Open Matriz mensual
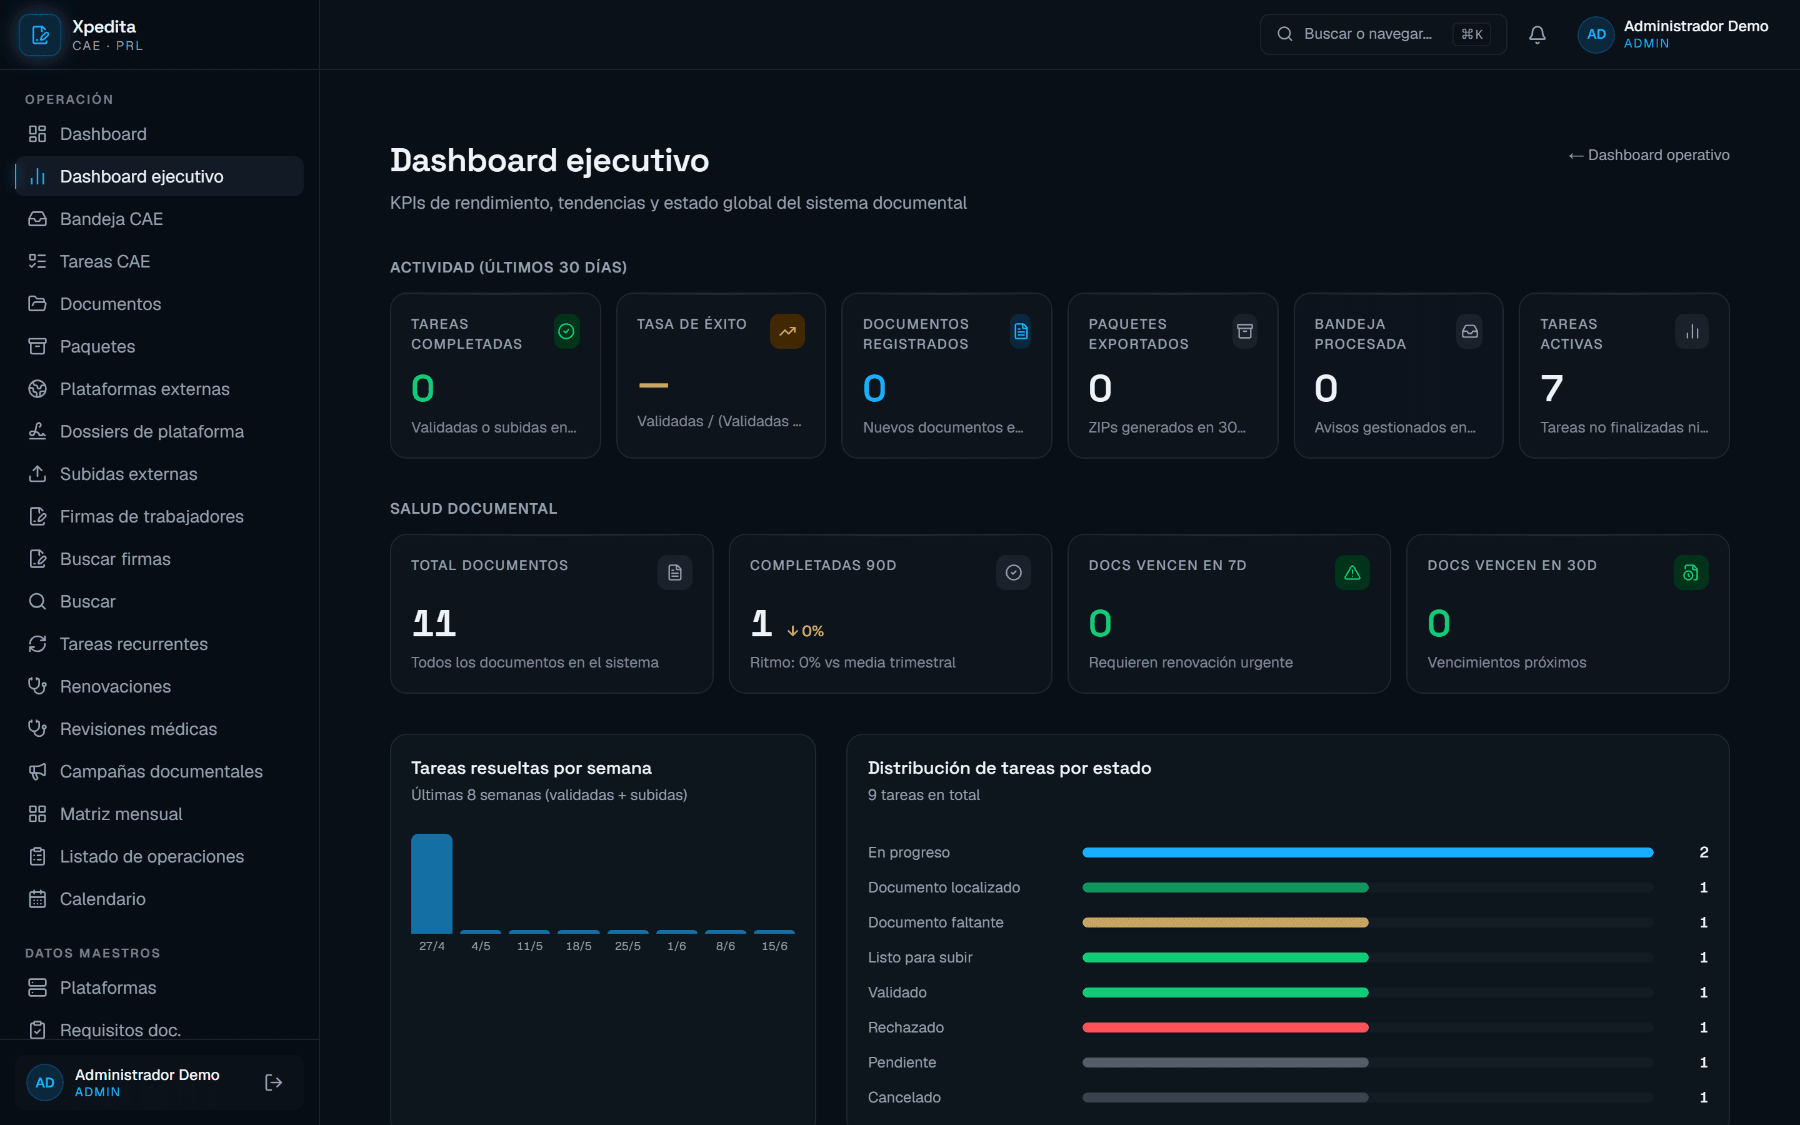Viewport: 1800px width, 1125px height. [159, 814]
